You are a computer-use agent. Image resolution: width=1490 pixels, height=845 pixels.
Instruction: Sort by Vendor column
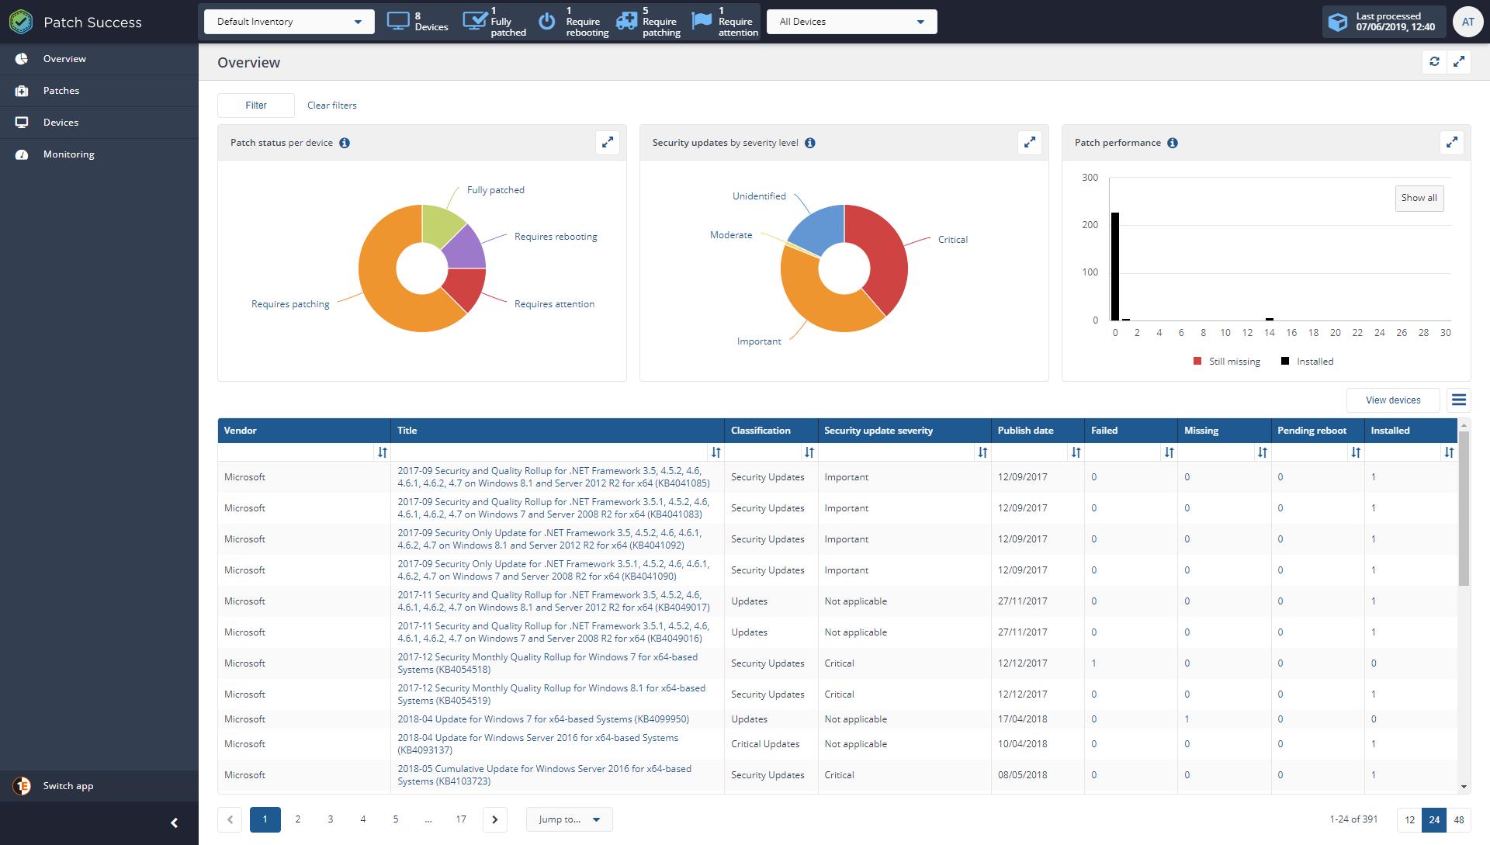pos(383,452)
